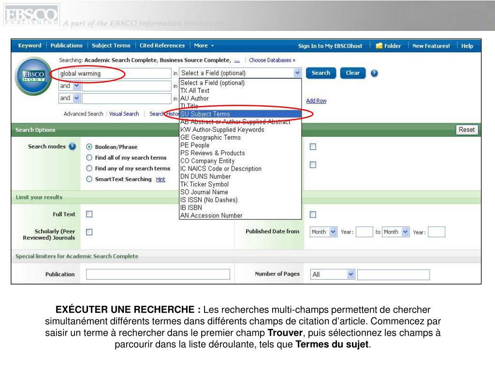Viewport: 495px width, 371px height.
Task: Click the Clear button
Action: tap(352, 73)
